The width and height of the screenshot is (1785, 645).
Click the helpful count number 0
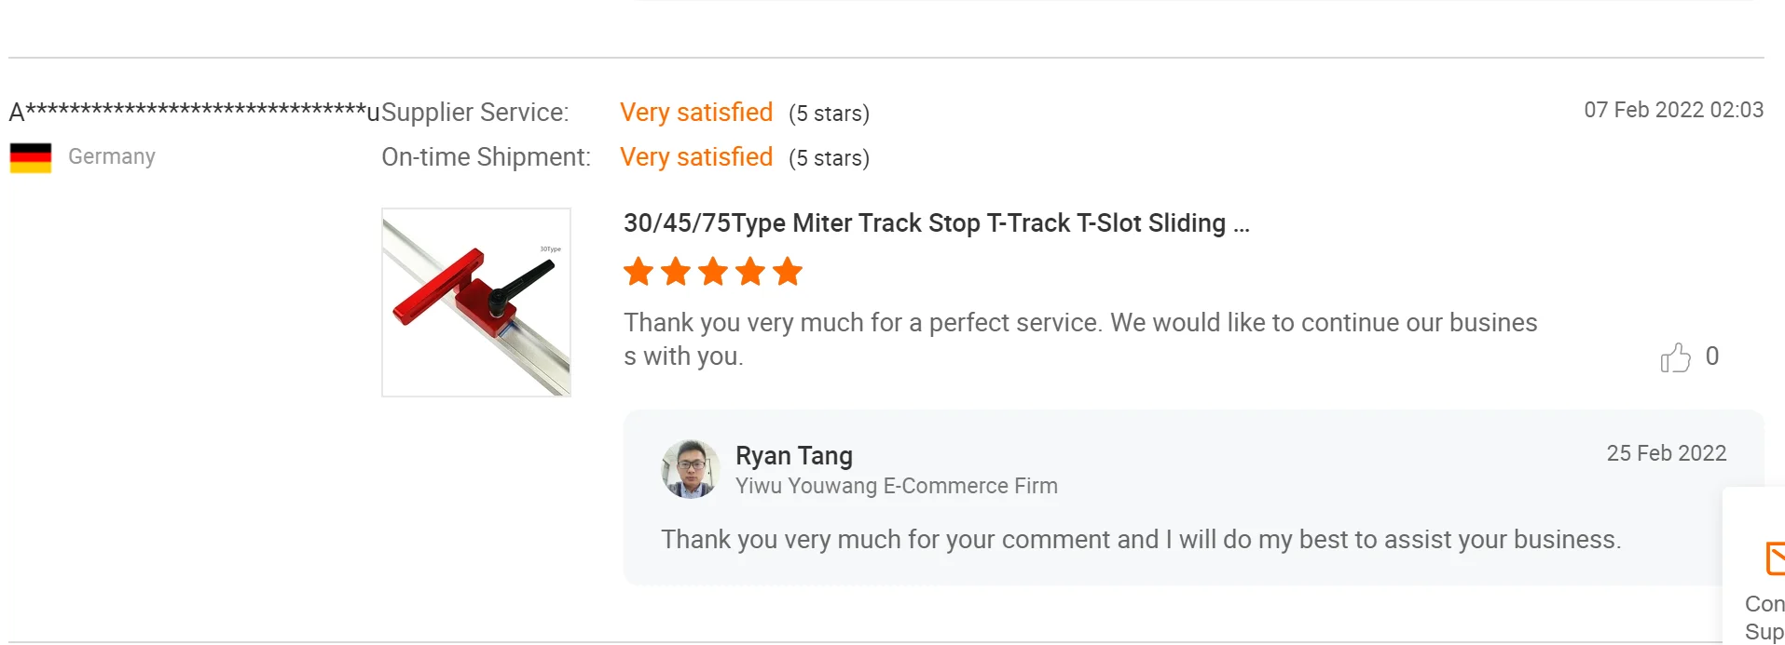(1712, 356)
